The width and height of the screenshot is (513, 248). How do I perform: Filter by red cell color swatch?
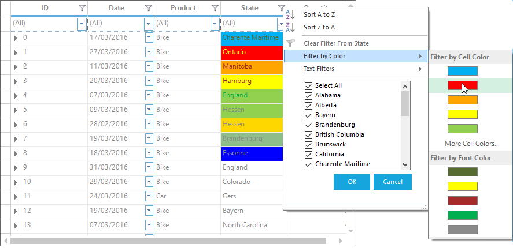point(463,85)
